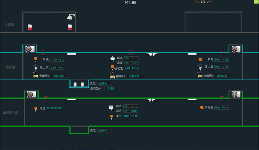This screenshot has width=259, height=150.
Task: Click the 甲烷 value field showing 13.00 %LEL
Action: point(57,60)
